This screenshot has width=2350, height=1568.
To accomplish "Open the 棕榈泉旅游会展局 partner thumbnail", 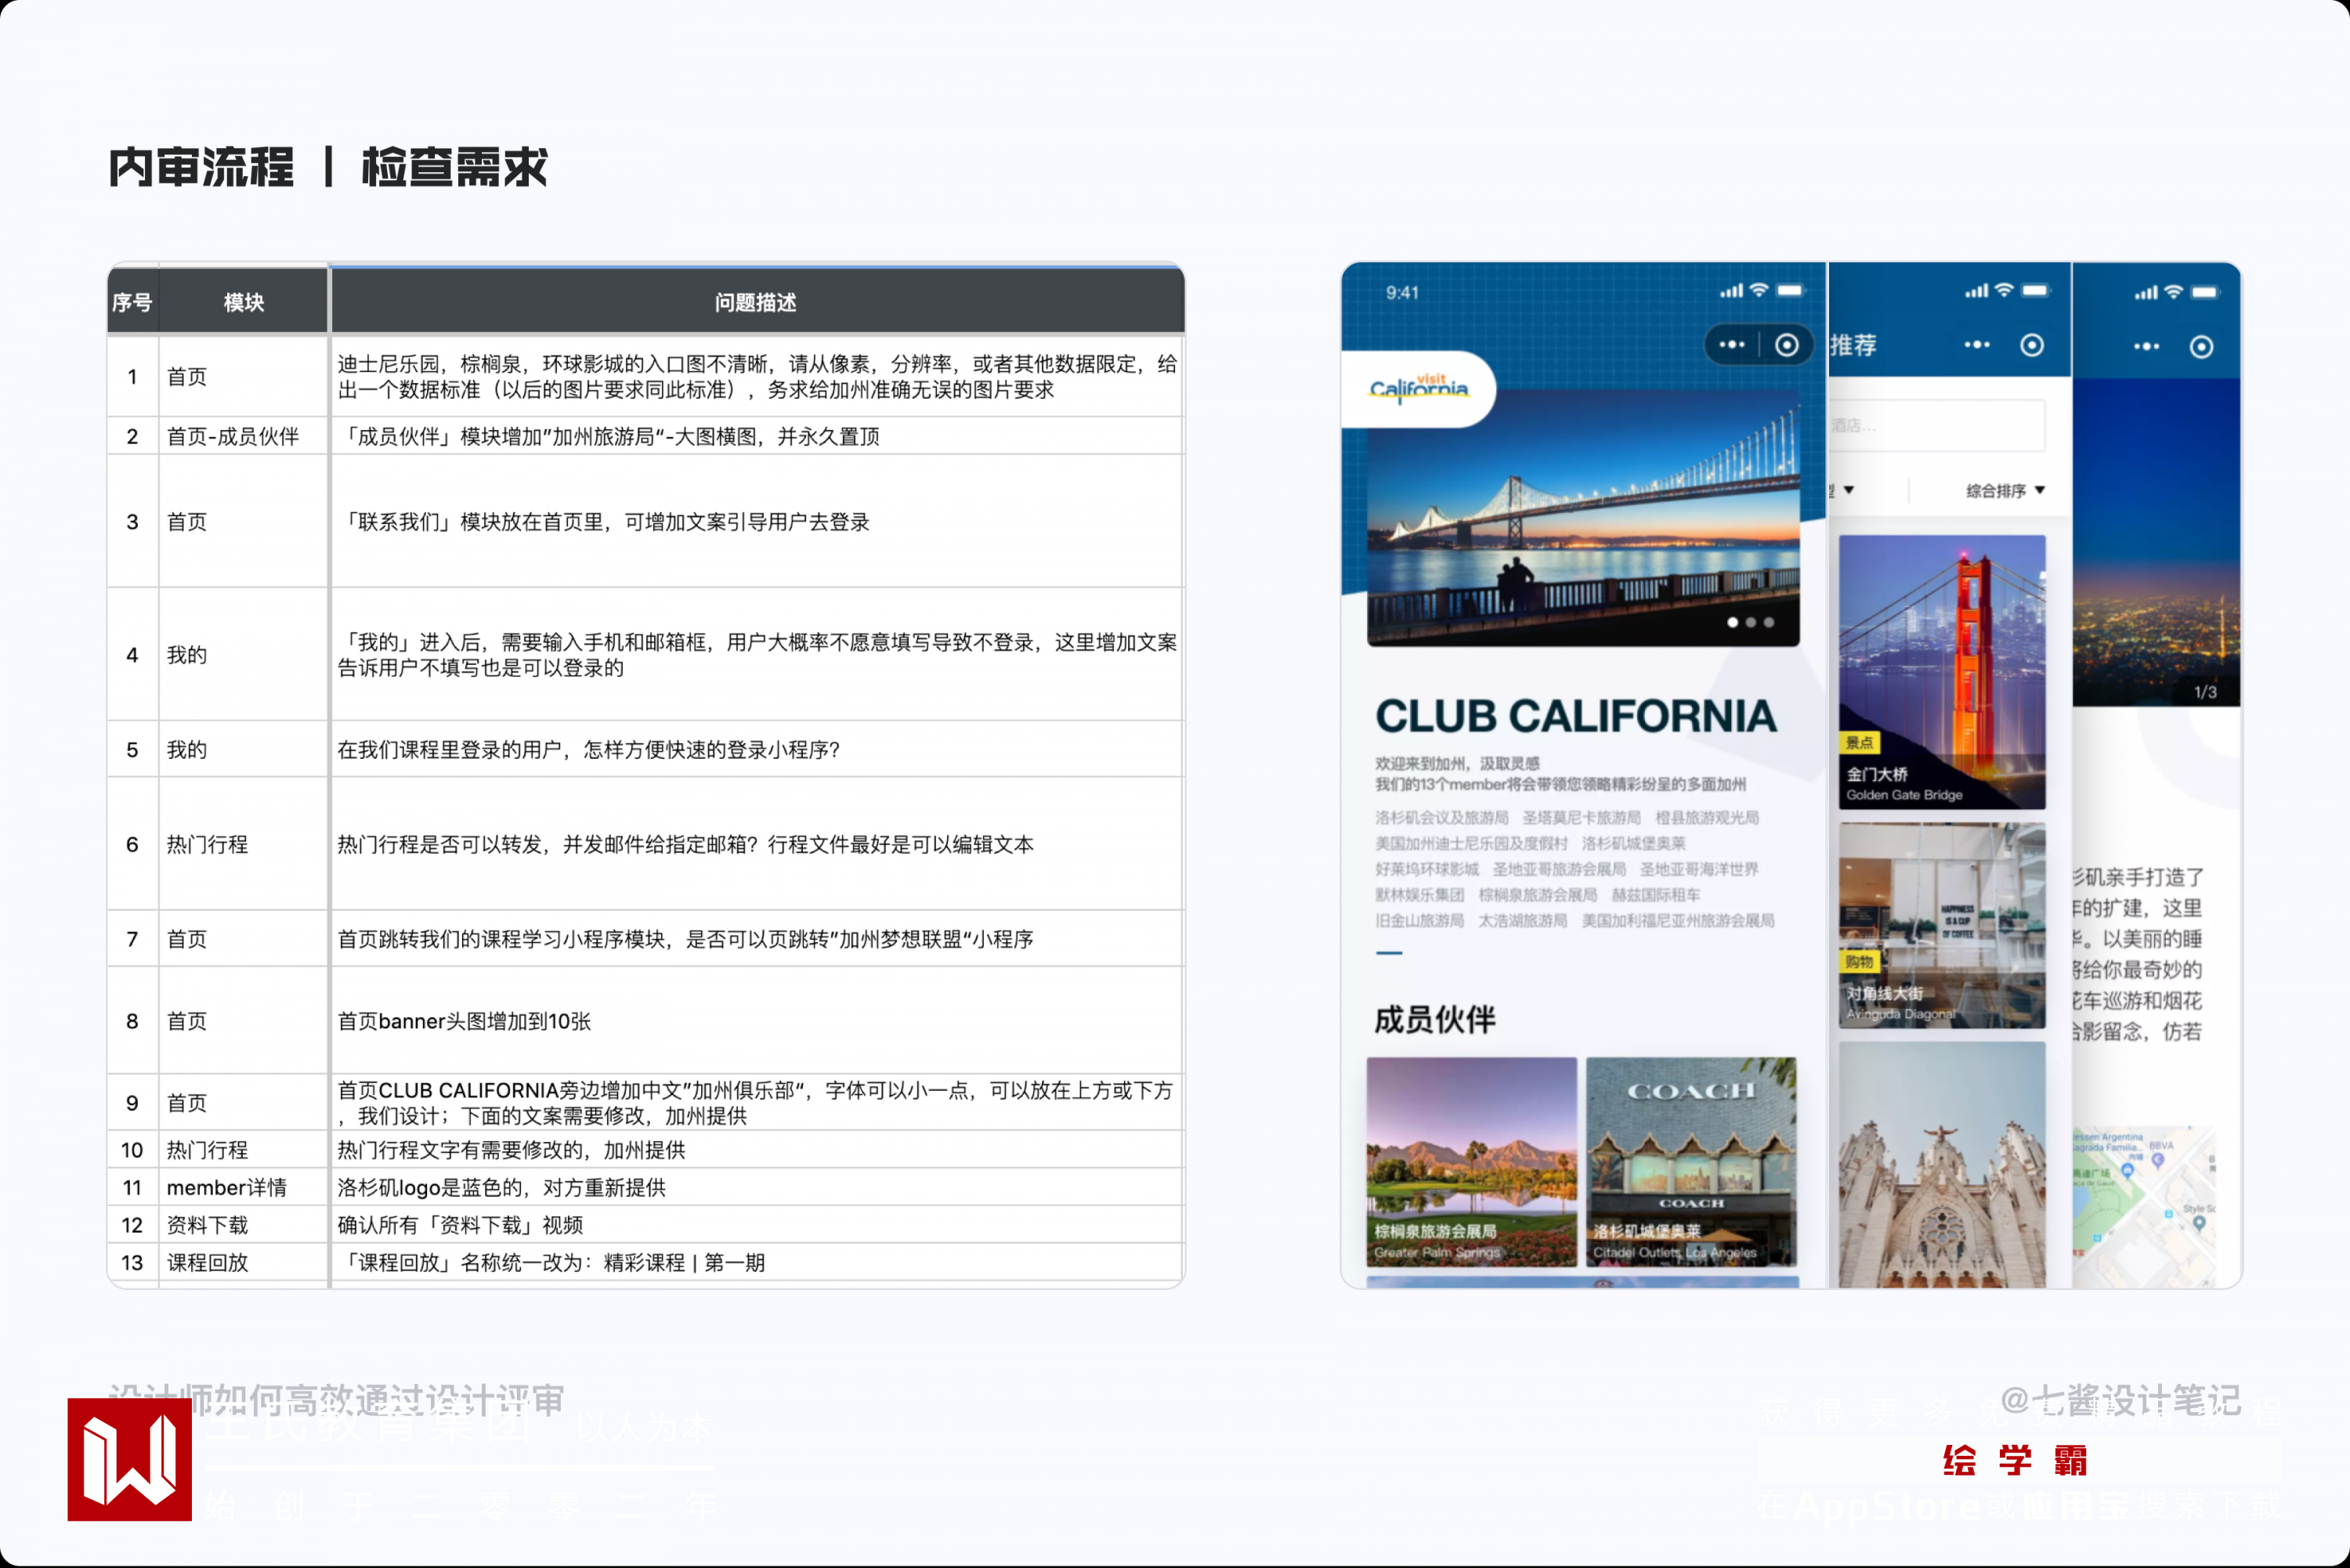I will click(x=1471, y=1161).
